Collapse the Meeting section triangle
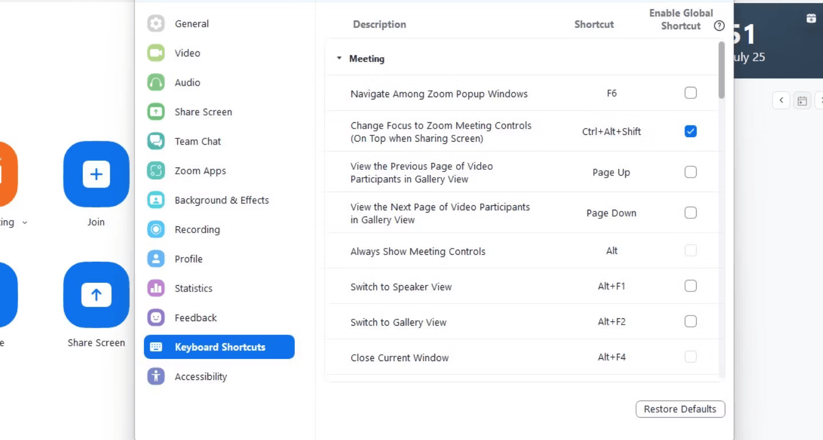Image resolution: width=823 pixels, height=440 pixels. pos(339,58)
